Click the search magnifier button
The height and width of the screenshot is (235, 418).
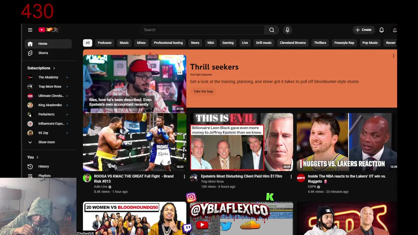point(272,30)
